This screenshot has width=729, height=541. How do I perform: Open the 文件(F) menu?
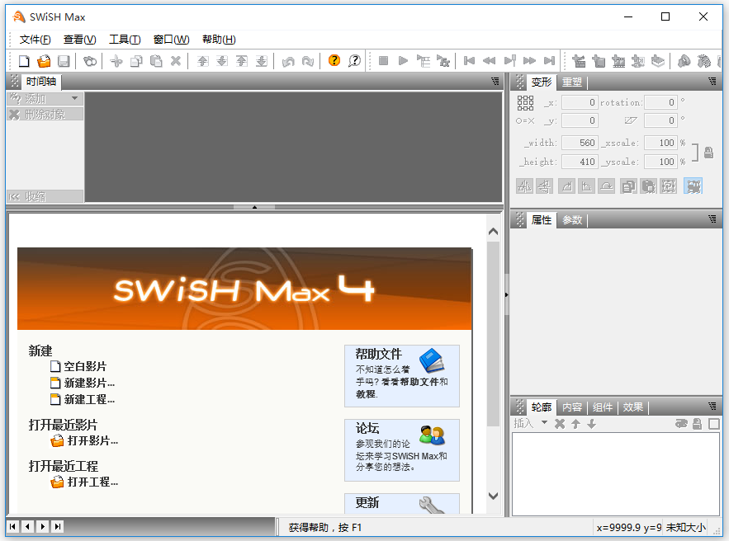35,40
